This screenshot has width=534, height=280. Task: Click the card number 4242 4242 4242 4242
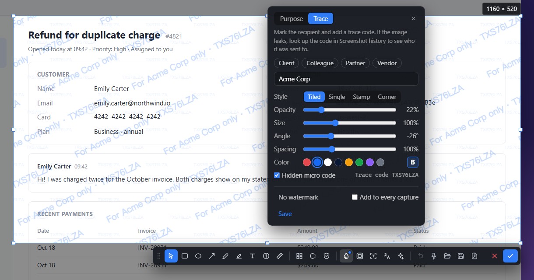click(x=127, y=117)
